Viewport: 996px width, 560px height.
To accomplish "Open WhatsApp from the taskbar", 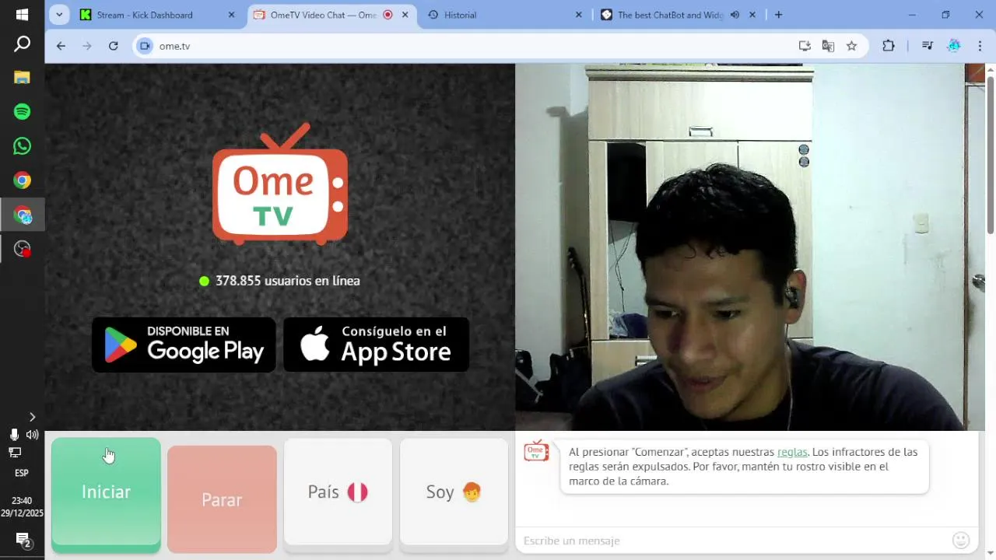I will point(22,146).
